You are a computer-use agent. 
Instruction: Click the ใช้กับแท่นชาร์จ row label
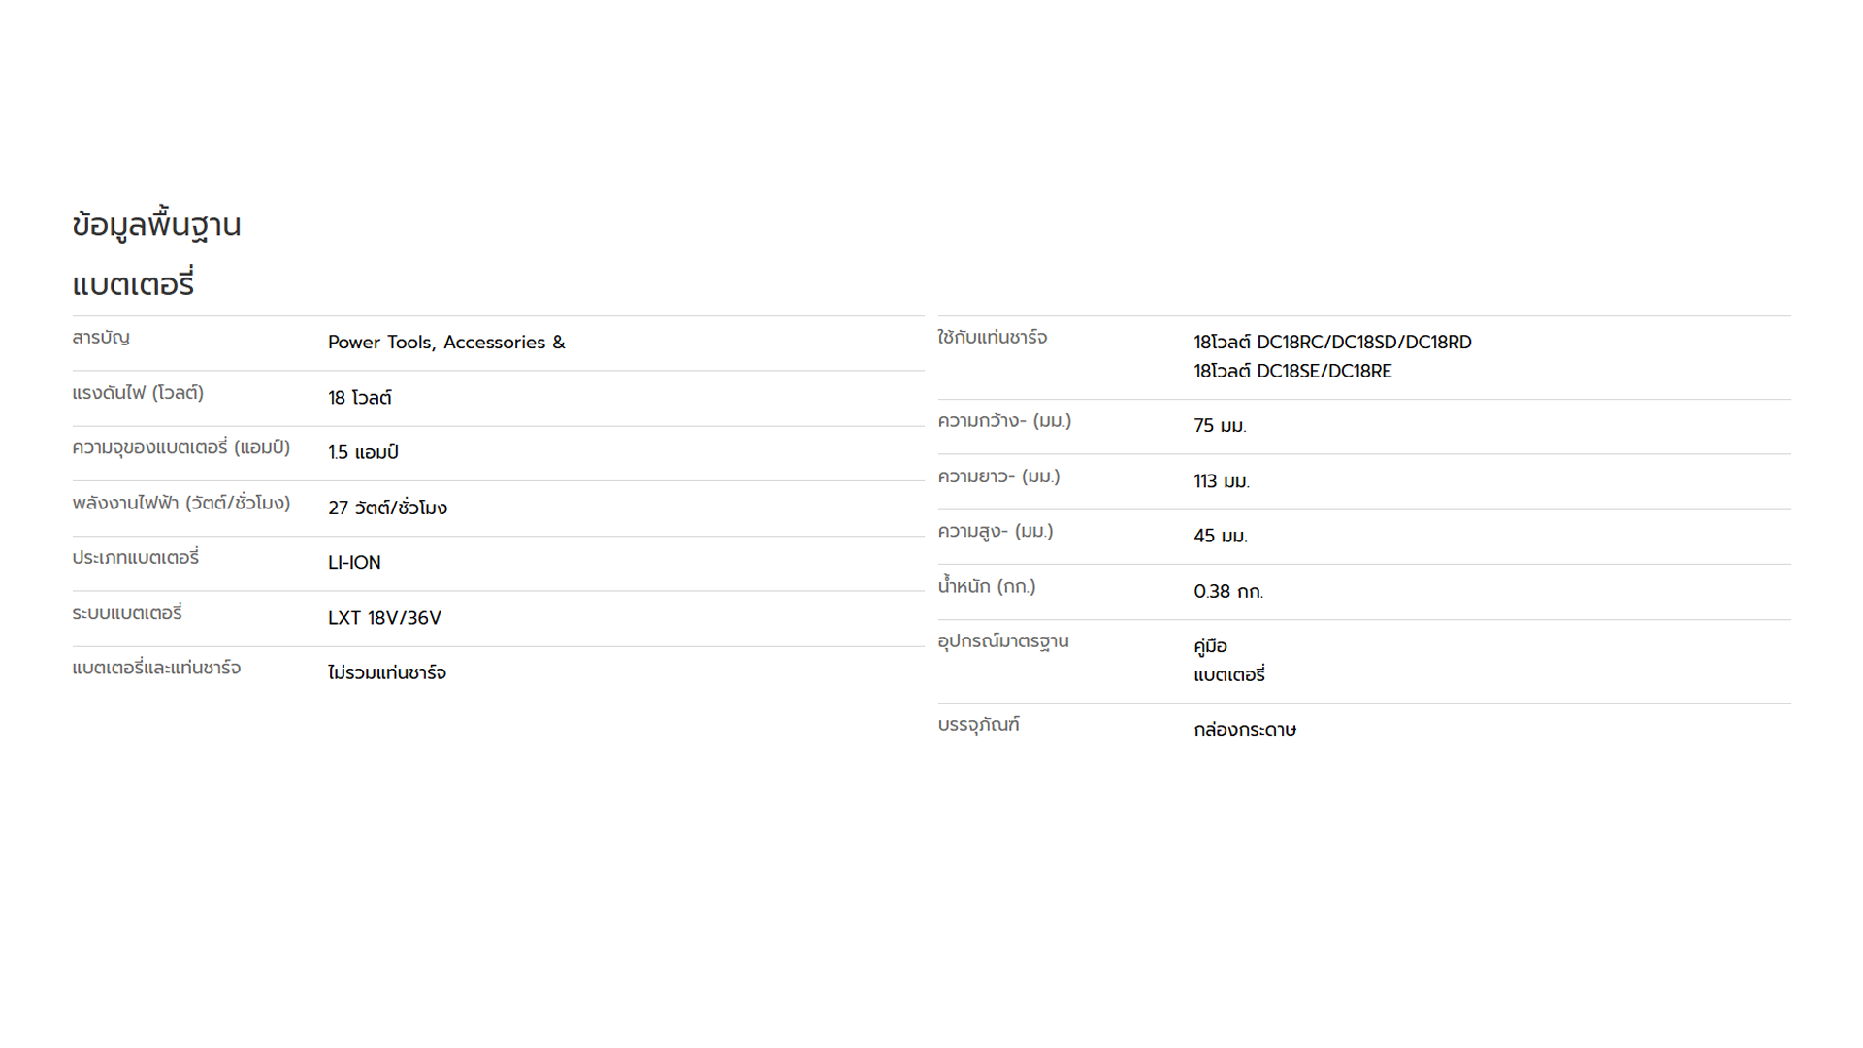(992, 338)
